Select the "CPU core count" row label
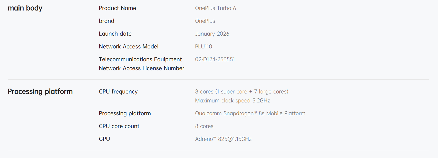The width and height of the screenshot is (438, 158). (119, 126)
